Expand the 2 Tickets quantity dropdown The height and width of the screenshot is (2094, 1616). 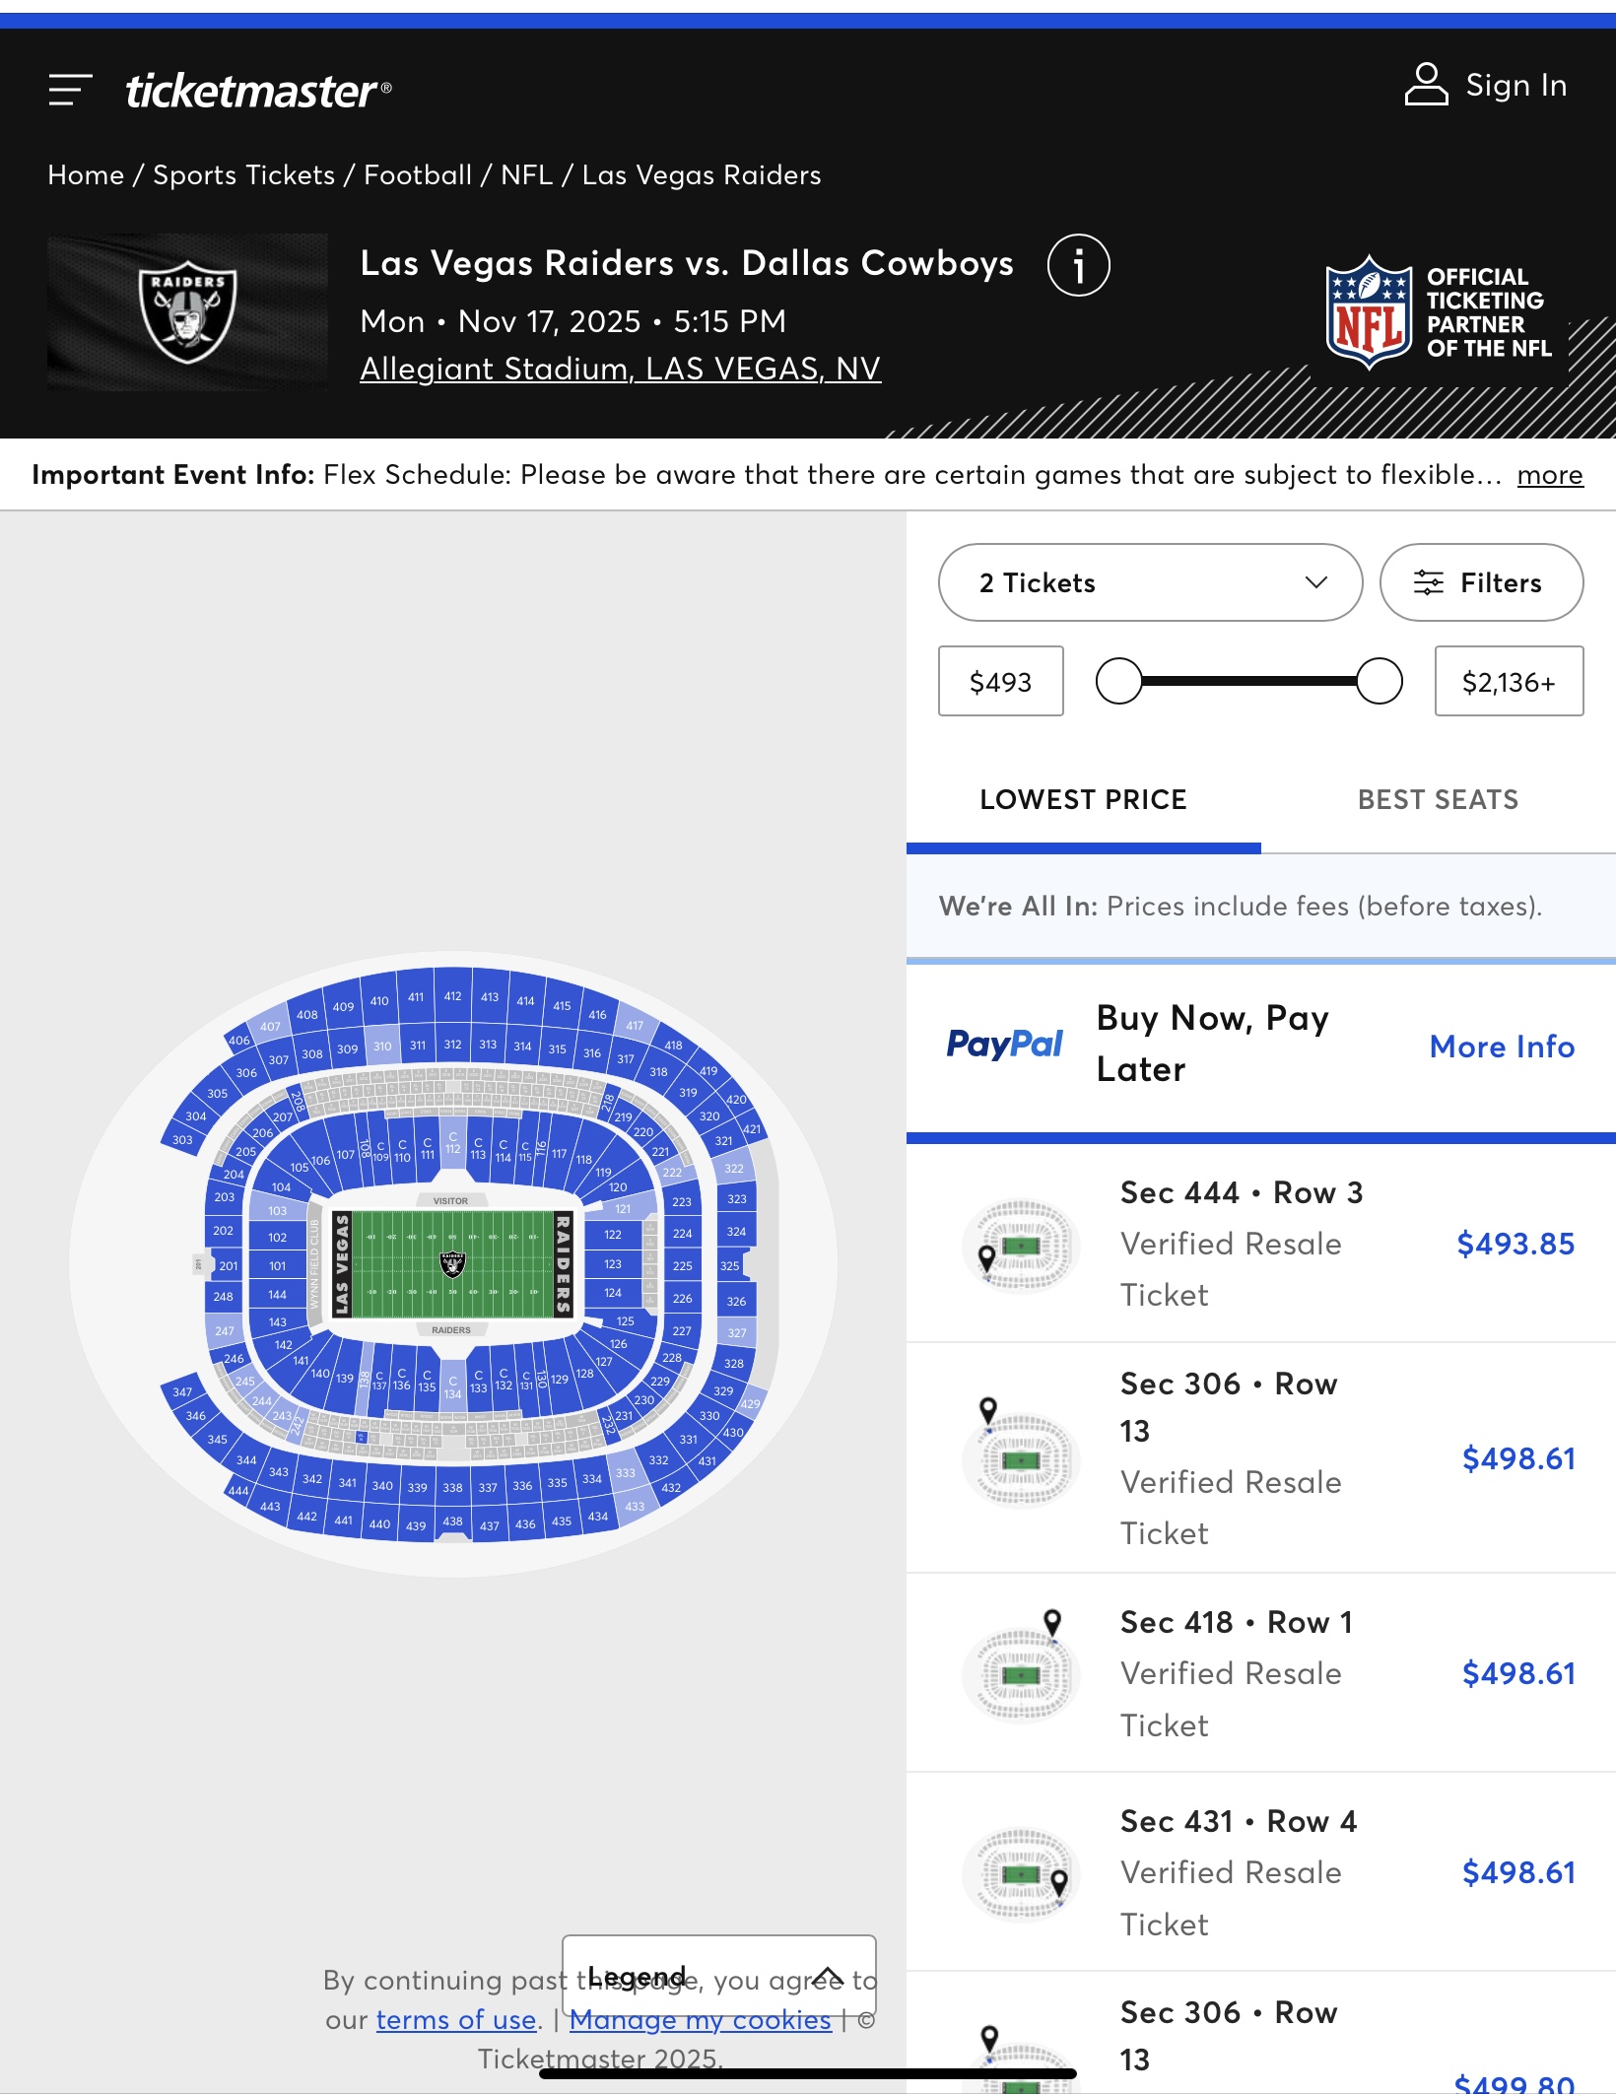point(1150,582)
